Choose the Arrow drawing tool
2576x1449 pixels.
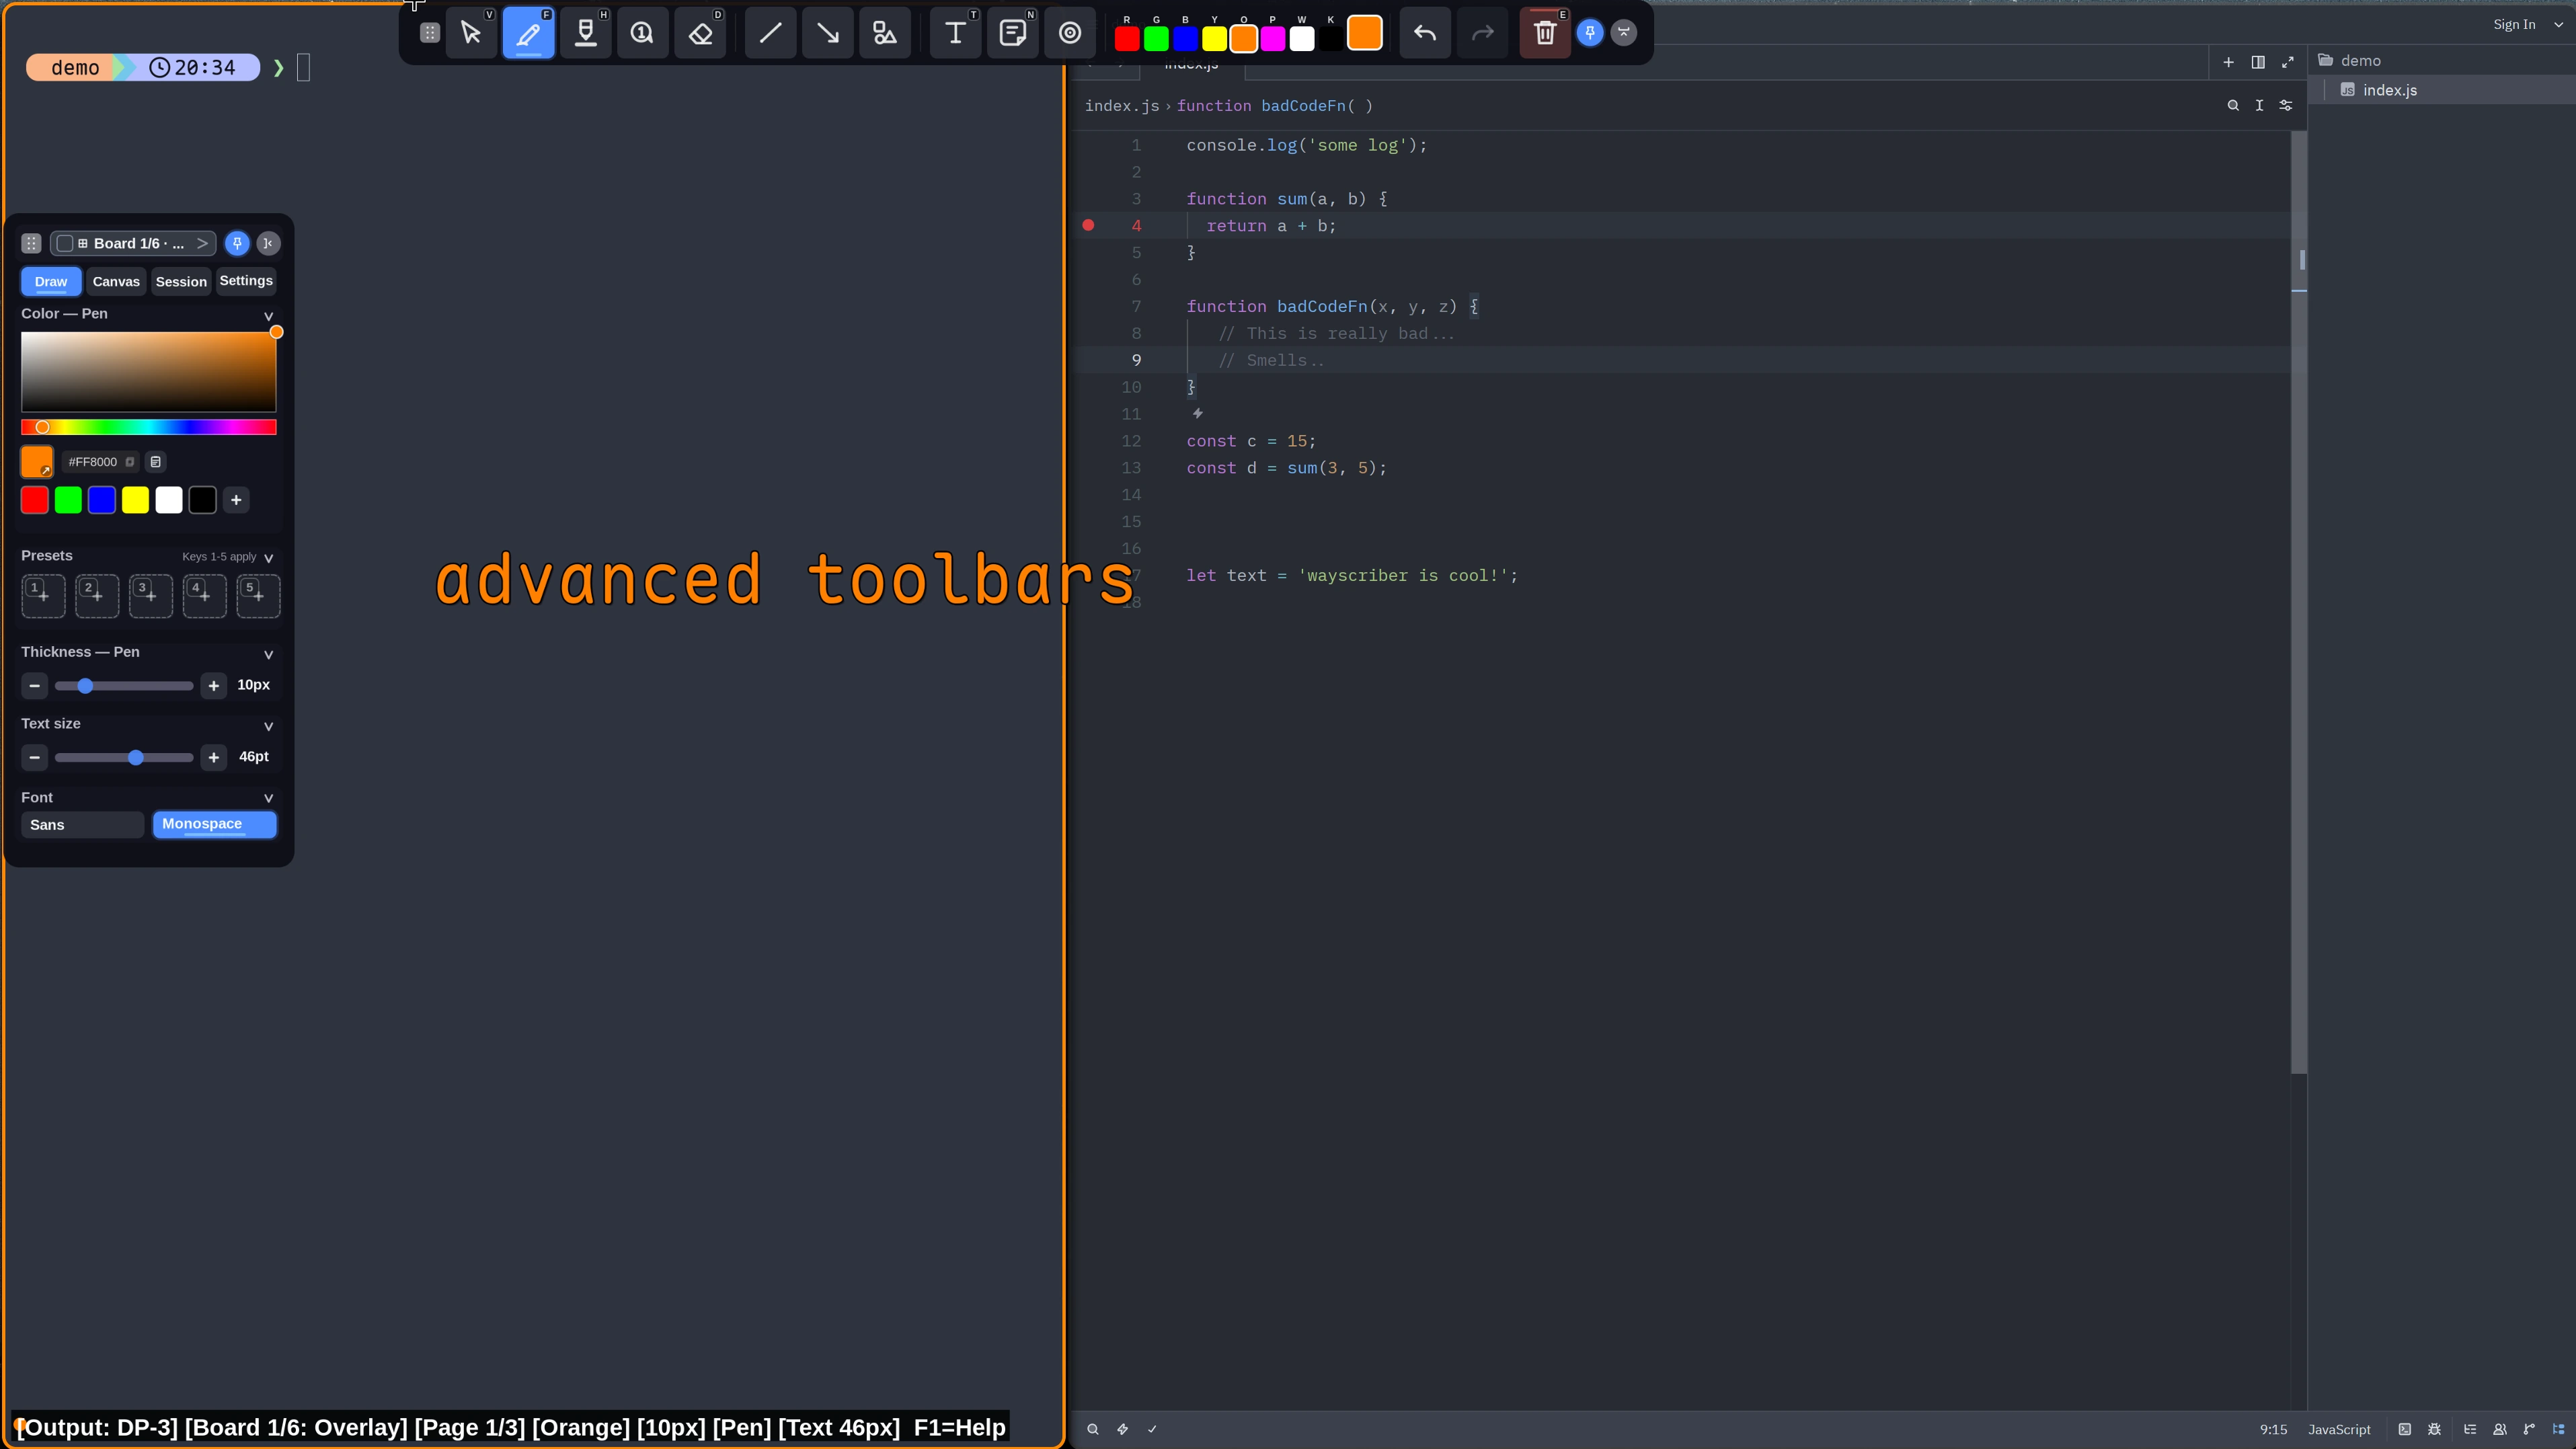click(x=827, y=33)
